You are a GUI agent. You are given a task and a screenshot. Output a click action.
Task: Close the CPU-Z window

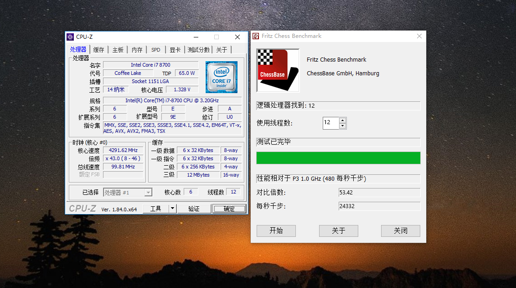[x=237, y=37]
